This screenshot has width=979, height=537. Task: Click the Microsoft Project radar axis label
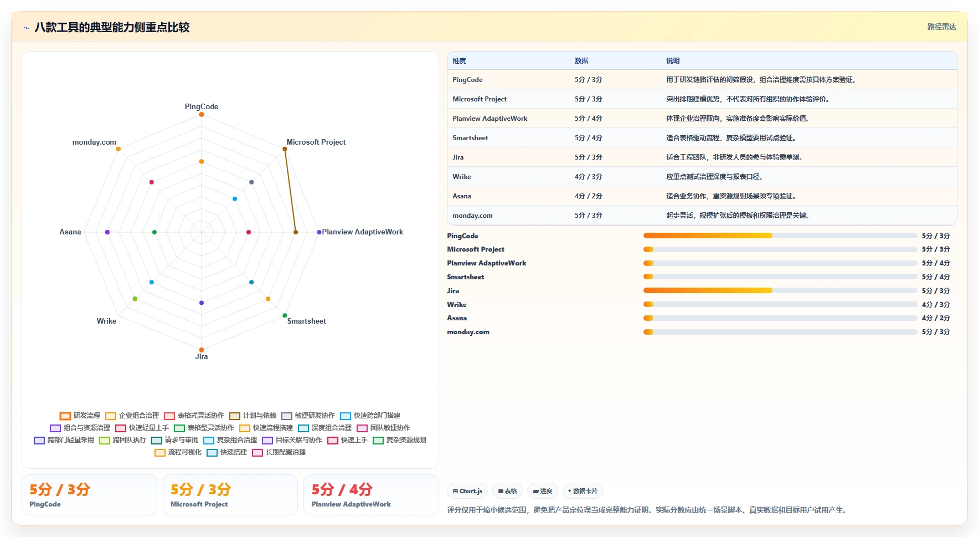pyautogui.click(x=316, y=142)
